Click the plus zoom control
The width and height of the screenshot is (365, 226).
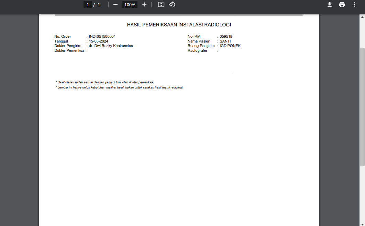(x=144, y=4)
